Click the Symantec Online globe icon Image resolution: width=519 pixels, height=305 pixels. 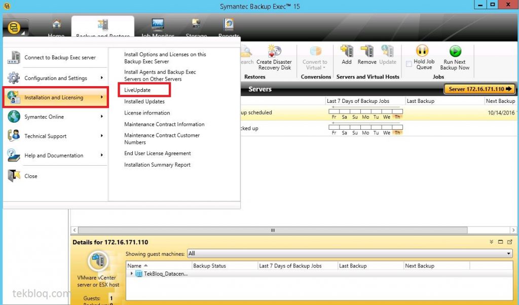click(14, 117)
